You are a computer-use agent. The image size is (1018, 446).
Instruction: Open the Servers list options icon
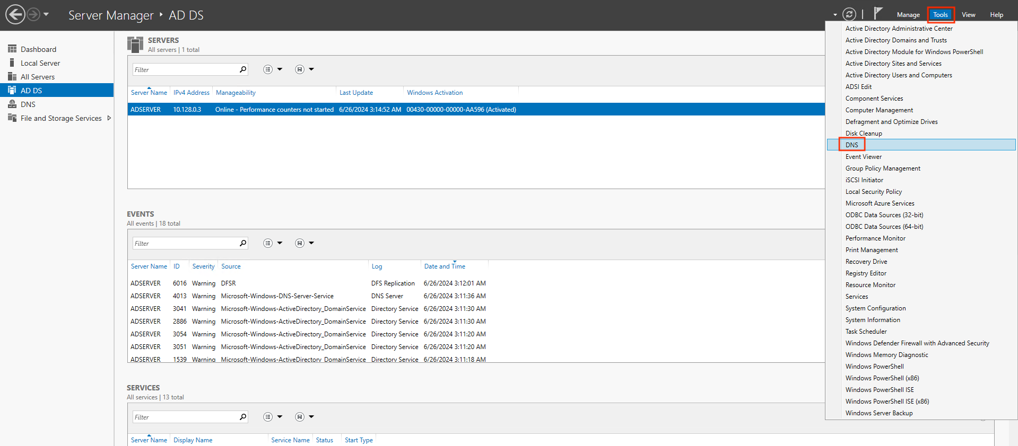pos(268,69)
